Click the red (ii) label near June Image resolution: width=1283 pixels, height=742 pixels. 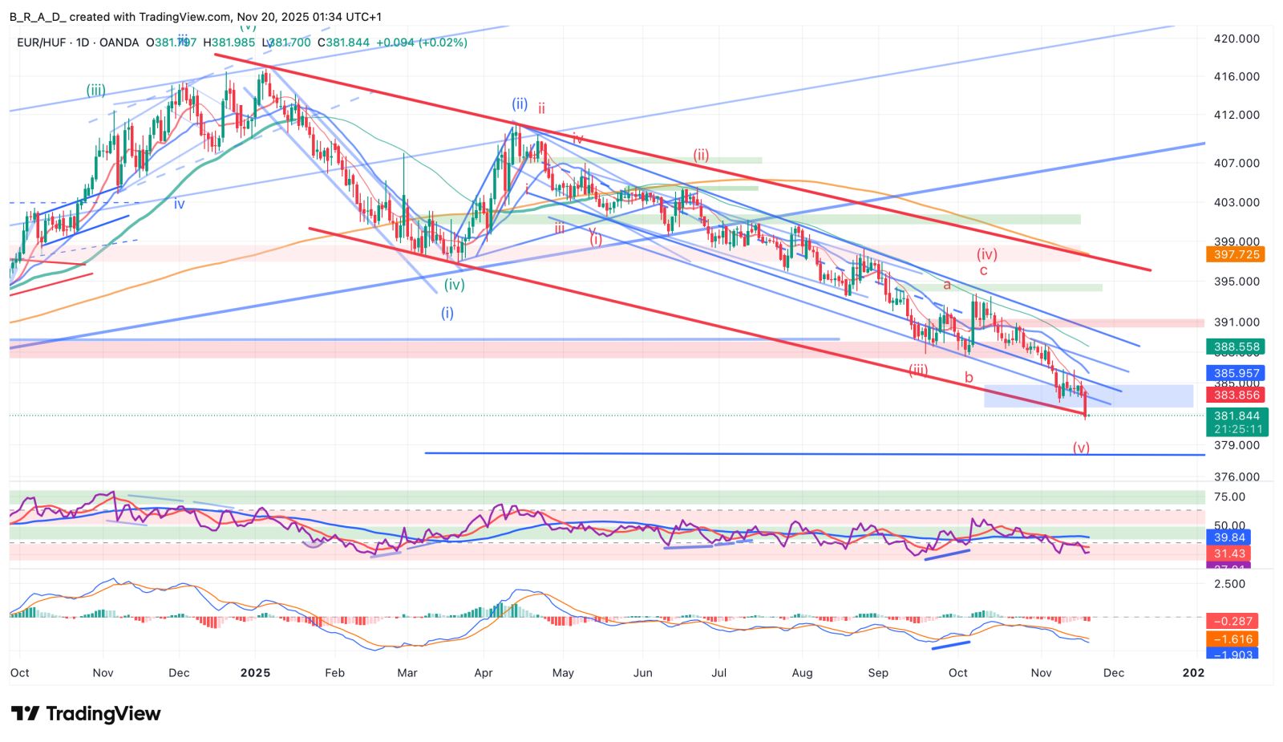click(x=701, y=156)
